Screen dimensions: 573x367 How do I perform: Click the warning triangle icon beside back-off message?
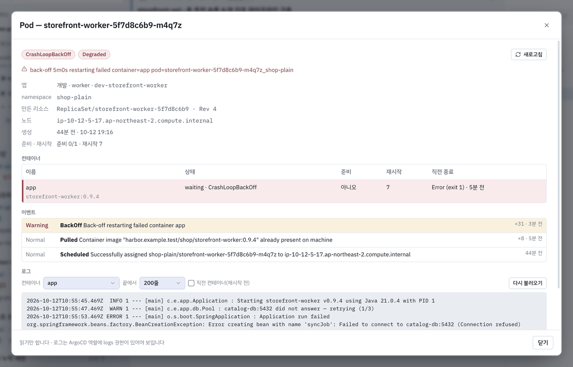tap(24, 69)
